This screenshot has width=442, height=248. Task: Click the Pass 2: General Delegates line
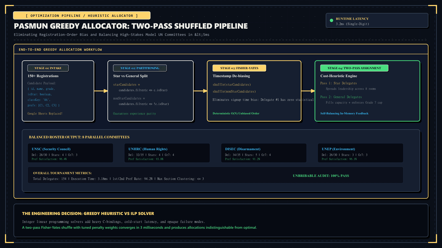pyautogui.click(x=341, y=97)
